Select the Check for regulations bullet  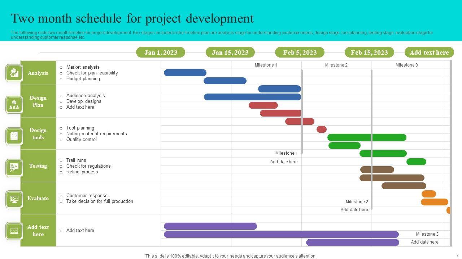[88, 166]
